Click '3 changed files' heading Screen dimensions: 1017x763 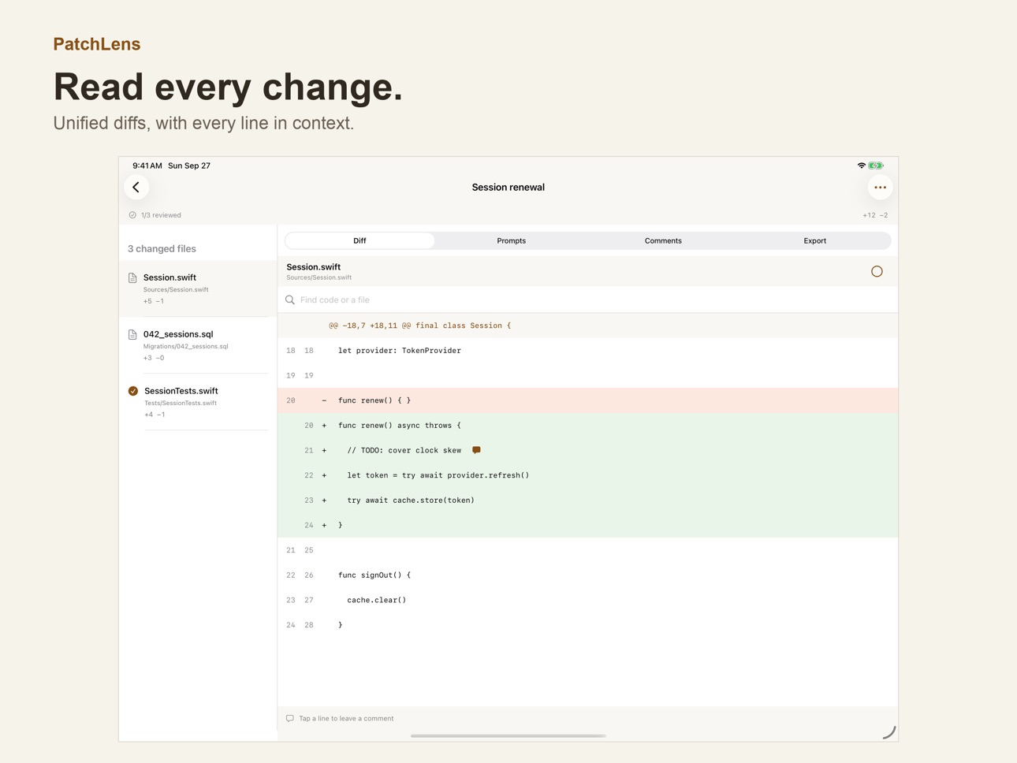(162, 249)
